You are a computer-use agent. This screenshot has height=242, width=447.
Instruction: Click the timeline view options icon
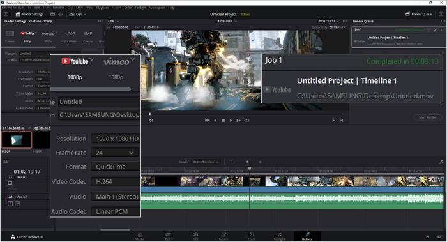tap(5, 162)
